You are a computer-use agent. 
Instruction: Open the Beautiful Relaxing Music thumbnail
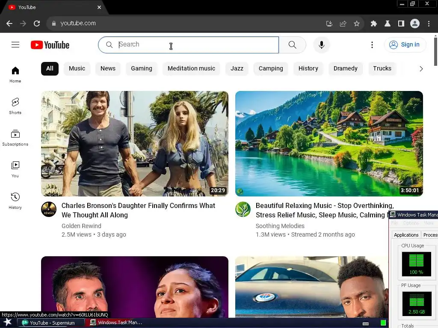coord(329,143)
